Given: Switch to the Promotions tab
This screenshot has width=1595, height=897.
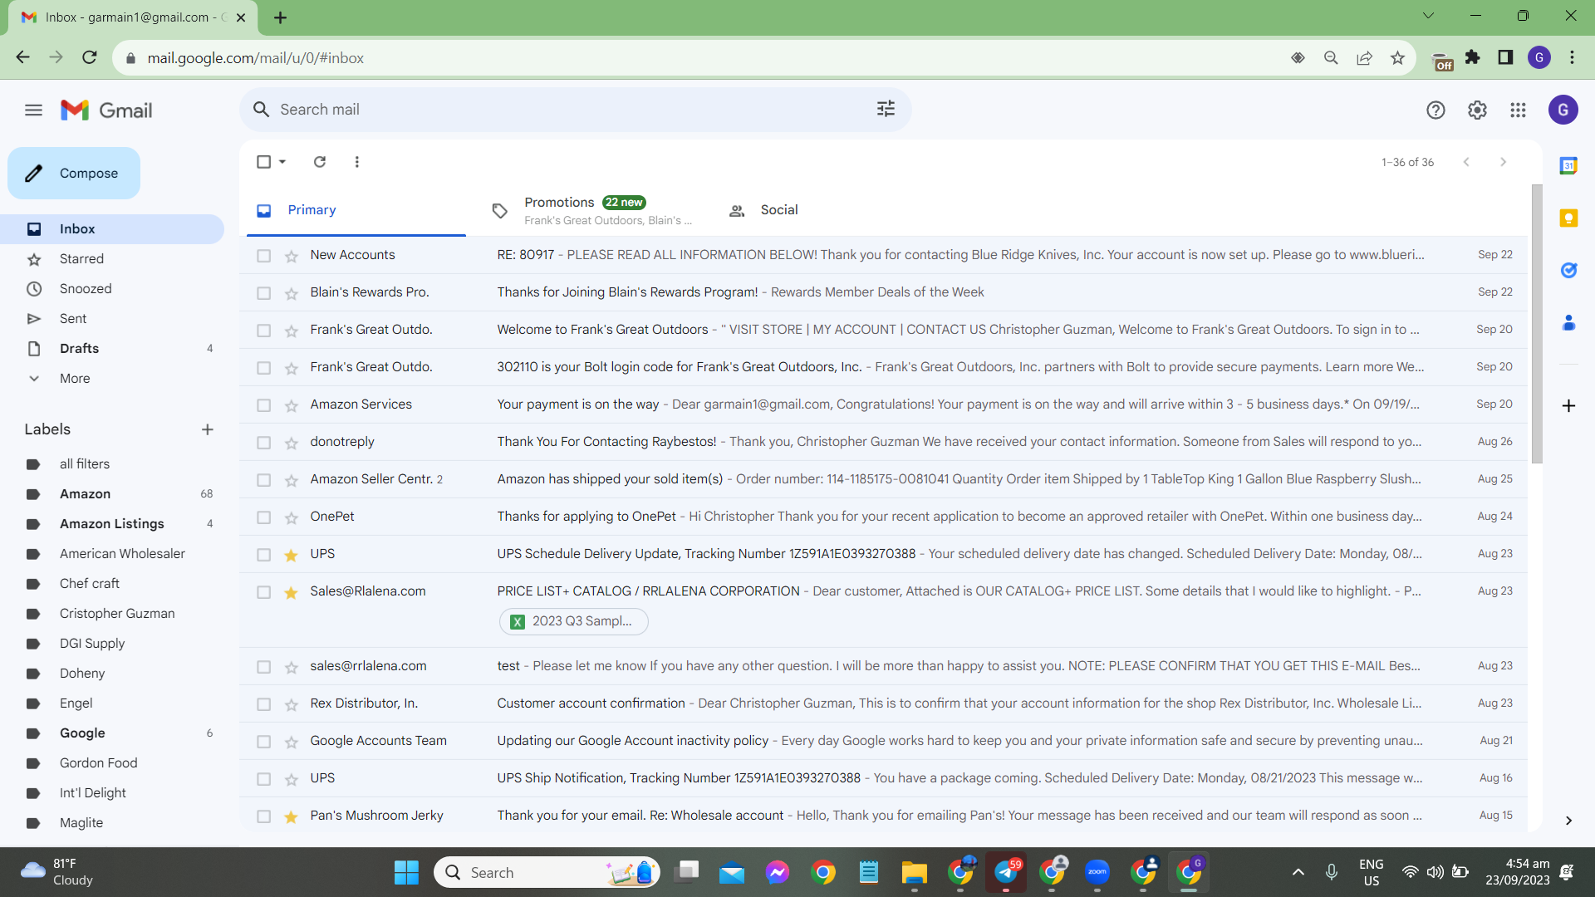Looking at the screenshot, I should (x=591, y=210).
